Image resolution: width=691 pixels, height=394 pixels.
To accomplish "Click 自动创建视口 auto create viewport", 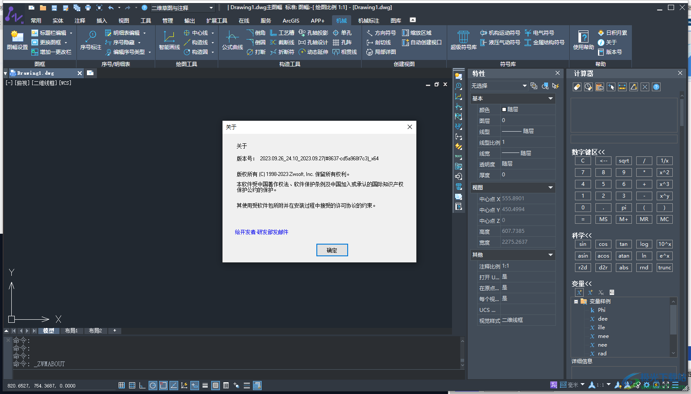I will point(422,43).
